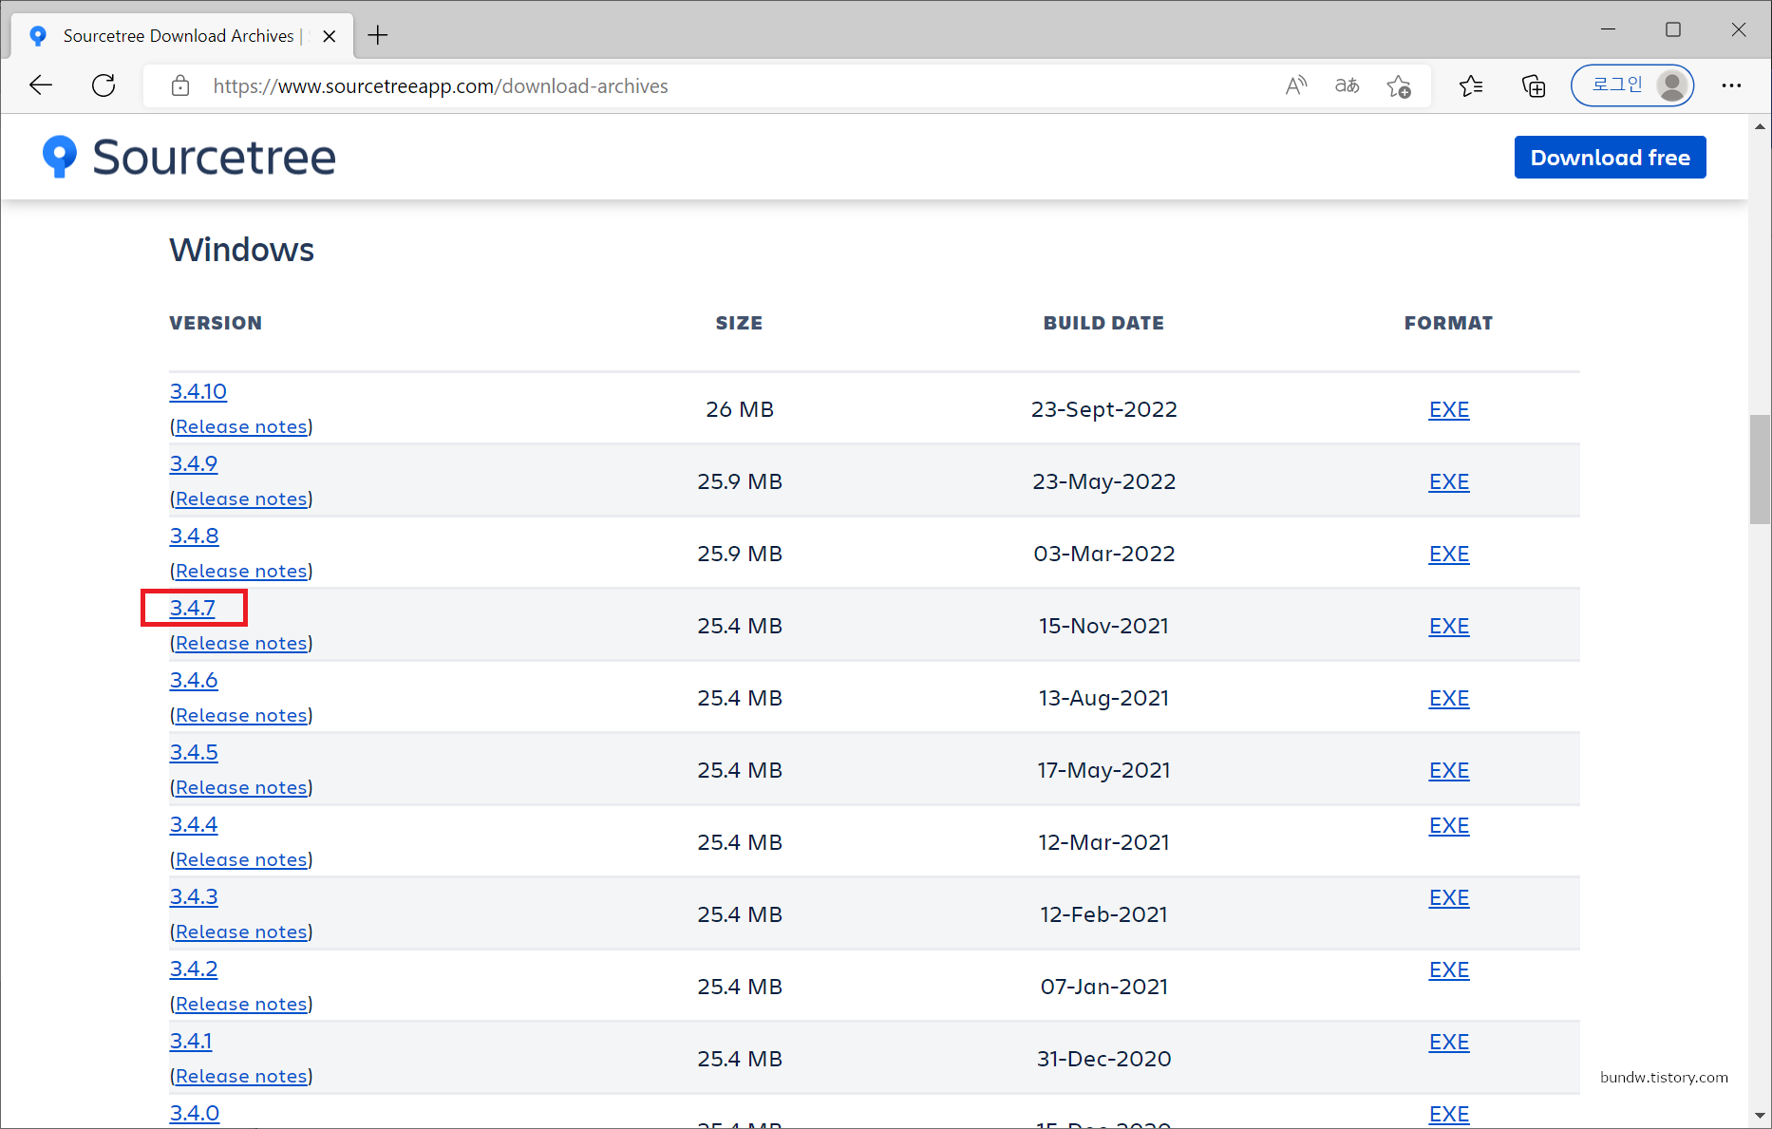
Task: Click the BUILD DATE column header
Action: [x=1103, y=323]
